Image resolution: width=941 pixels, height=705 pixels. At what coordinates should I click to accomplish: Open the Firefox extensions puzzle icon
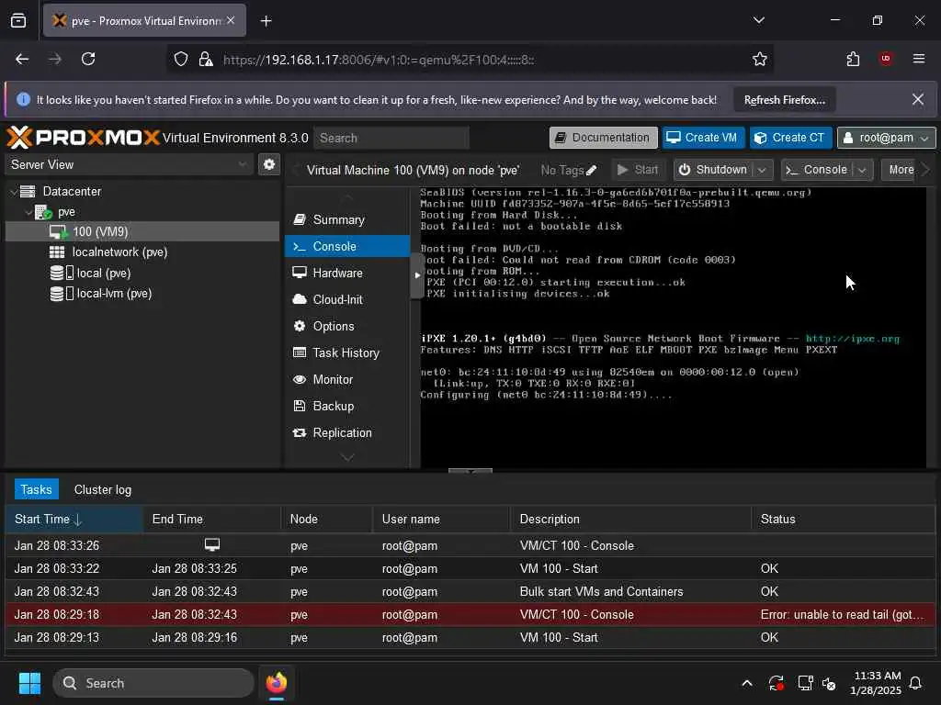click(853, 59)
